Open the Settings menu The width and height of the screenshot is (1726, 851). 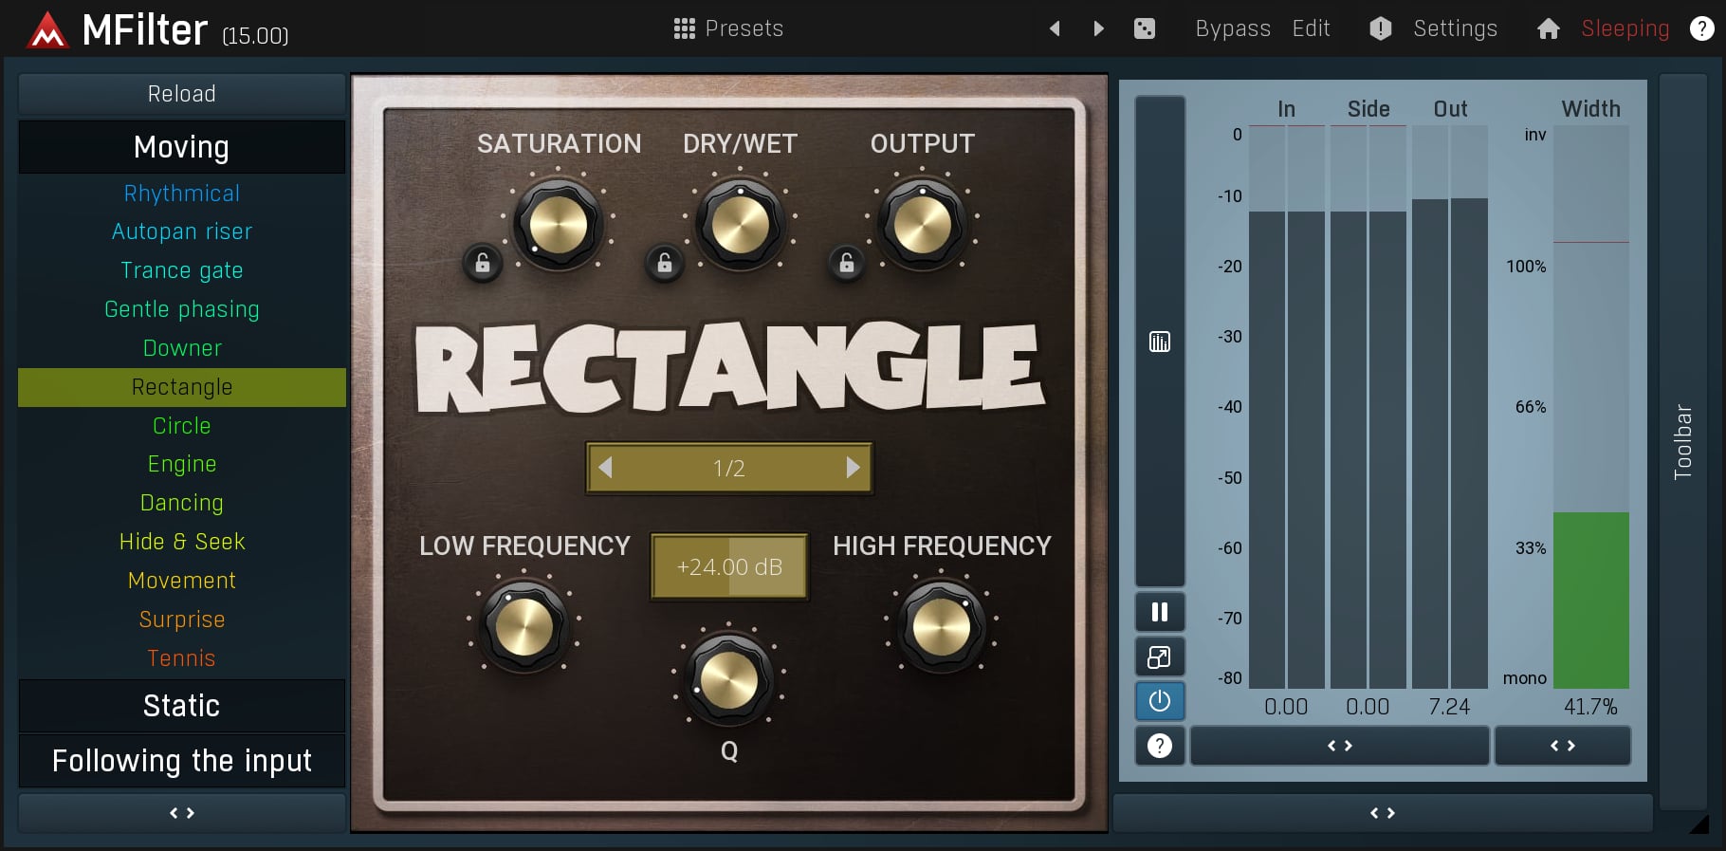1454,28
